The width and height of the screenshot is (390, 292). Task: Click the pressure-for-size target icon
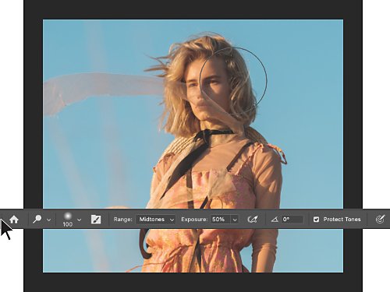click(380, 220)
